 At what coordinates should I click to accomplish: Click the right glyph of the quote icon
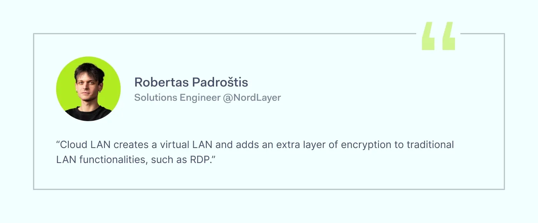click(x=448, y=36)
